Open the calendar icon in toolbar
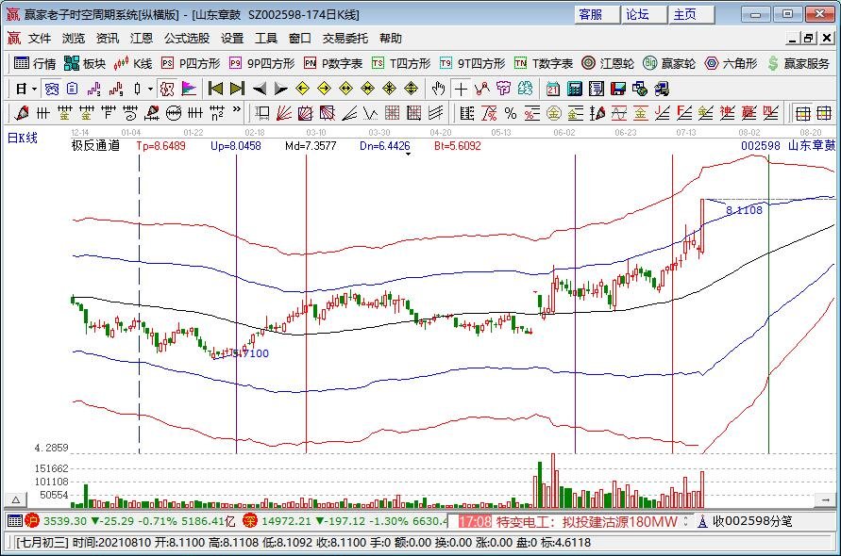841x556 pixels. 553,89
